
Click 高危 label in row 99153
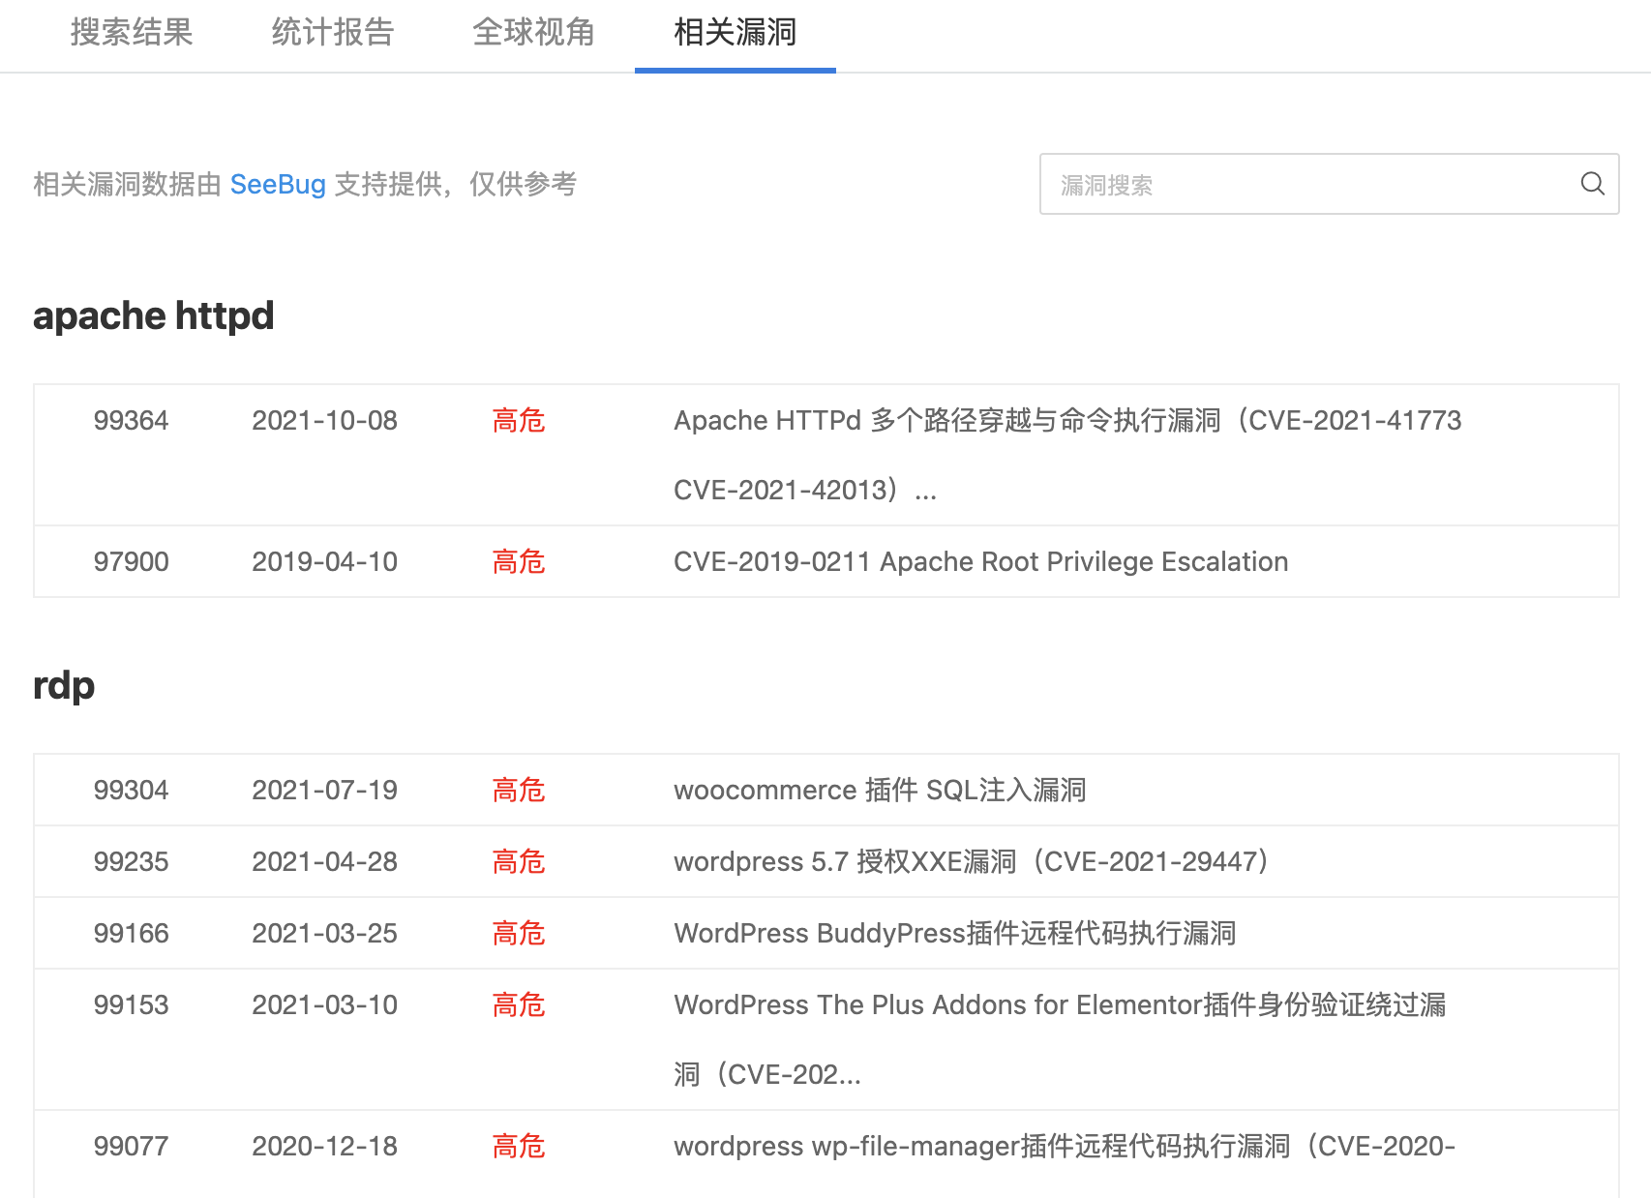(x=519, y=1004)
